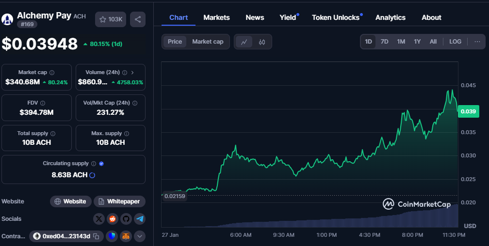489x246 pixels.
Task: Open the project Website link
Action: 71,201
